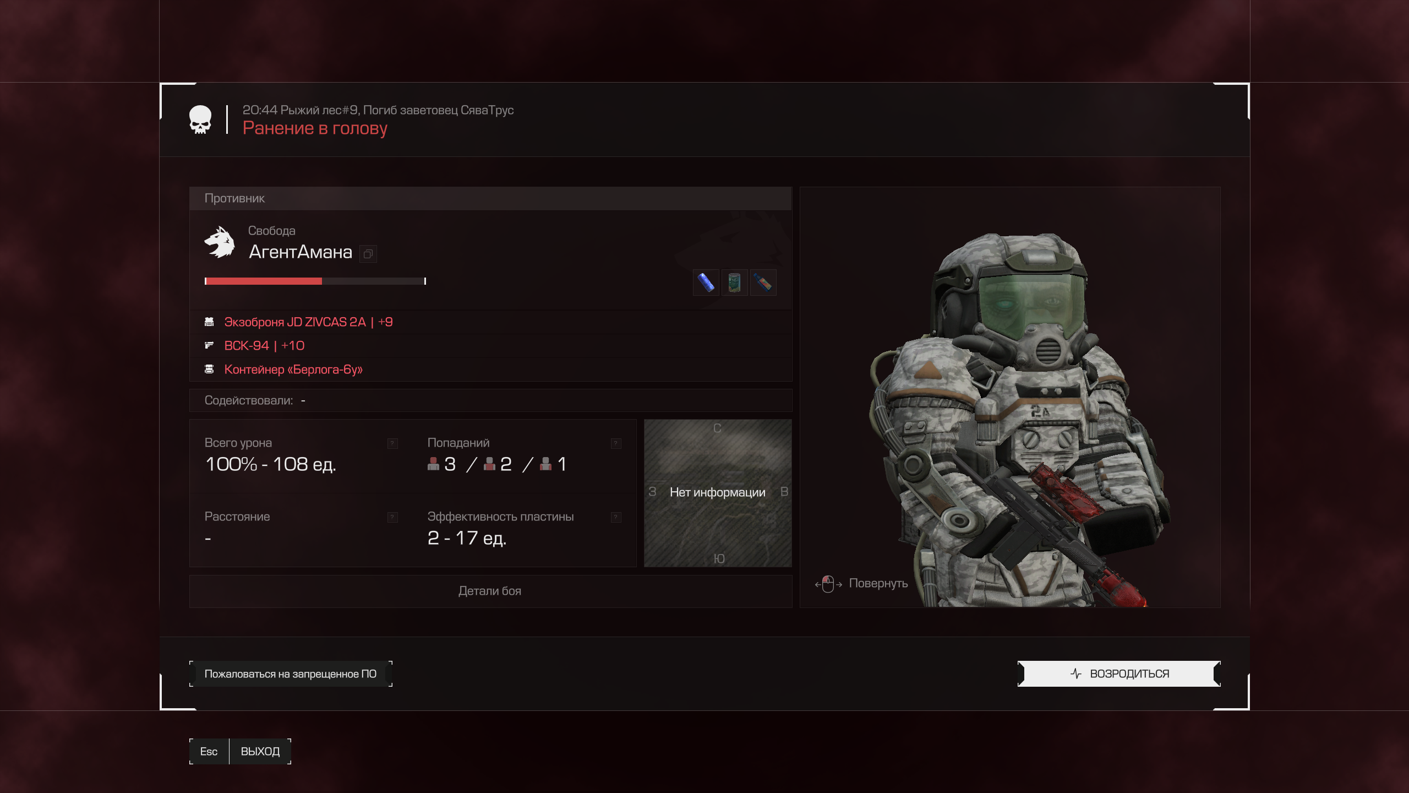Click the Противник section header

coord(490,198)
